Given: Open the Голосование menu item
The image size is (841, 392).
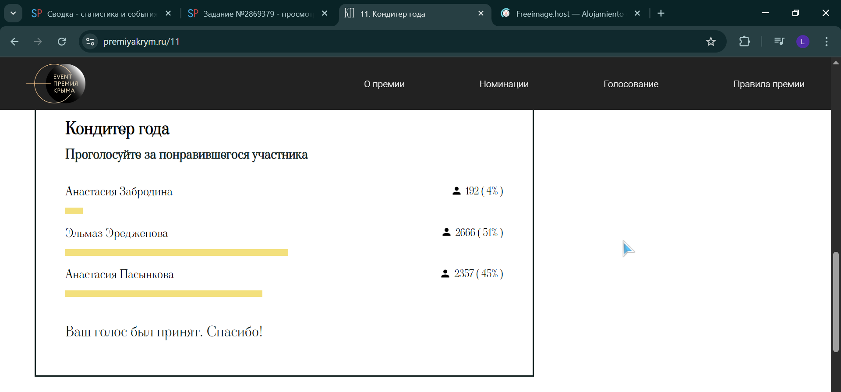Looking at the screenshot, I should click(631, 84).
